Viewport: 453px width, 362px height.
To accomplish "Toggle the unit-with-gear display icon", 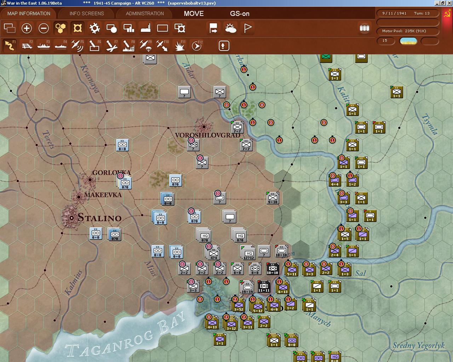I will pyautogui.click(x=180, y=28).
